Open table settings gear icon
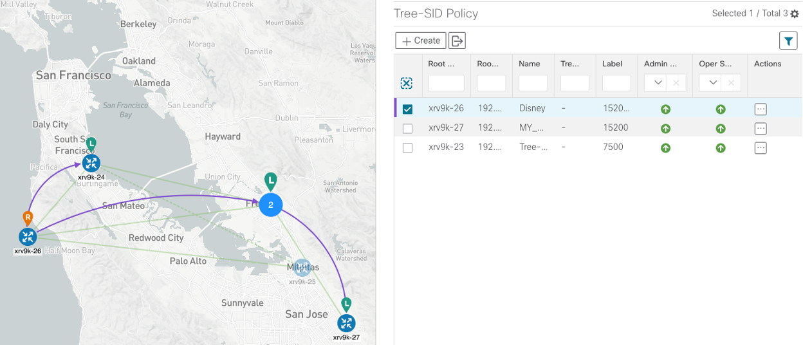Viewport: 803px width, 345px height. point(795,14)
